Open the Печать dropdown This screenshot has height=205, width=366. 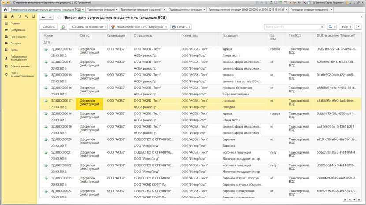181,27
